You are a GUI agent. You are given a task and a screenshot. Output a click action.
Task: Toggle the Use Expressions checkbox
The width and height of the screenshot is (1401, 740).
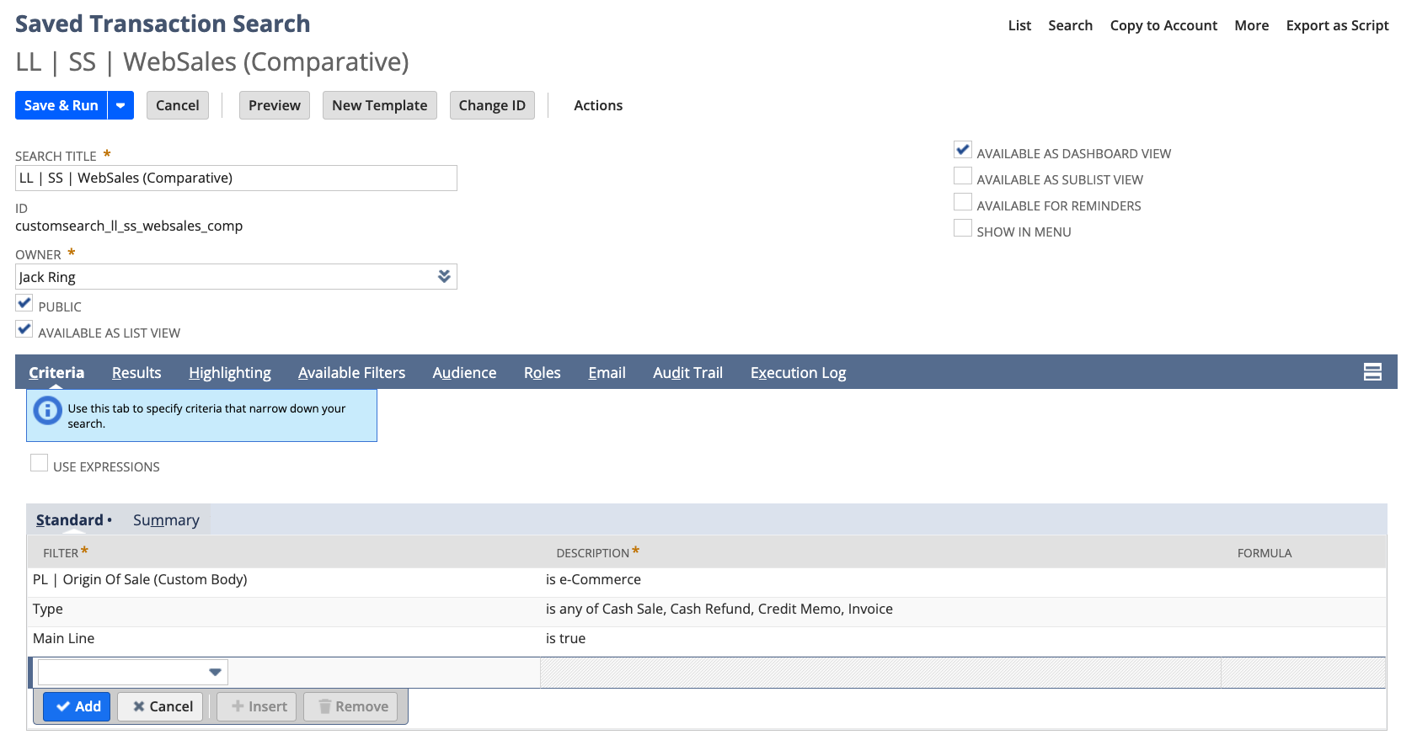39,463
